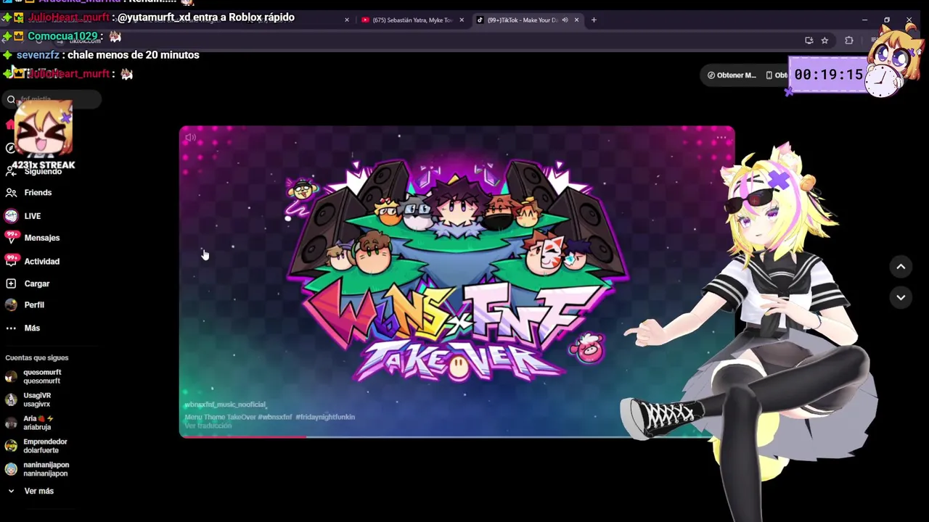Click Ver traducción under the caption
Screen dimensions: 929x522
point(208,426)
